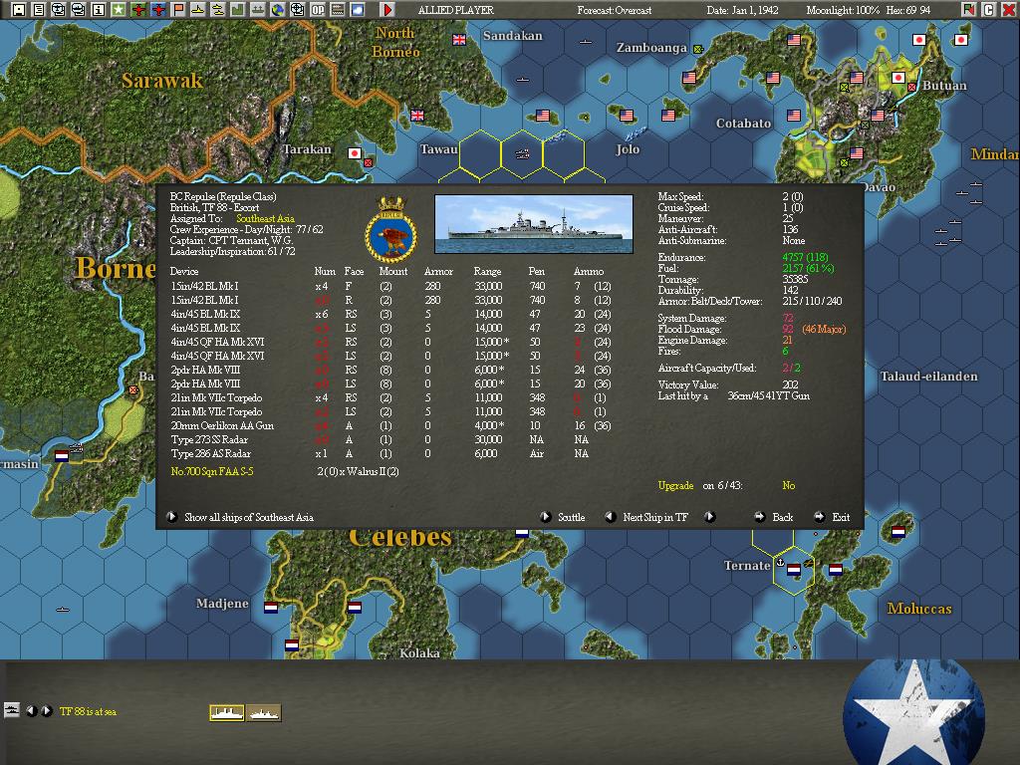Click the red plane on blue icon
Viewport: 1020px width, 765px height.
pyautogui.click(x=158, y=9)
